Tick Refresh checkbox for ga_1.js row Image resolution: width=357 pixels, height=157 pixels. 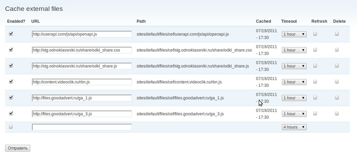pos(315,97)
